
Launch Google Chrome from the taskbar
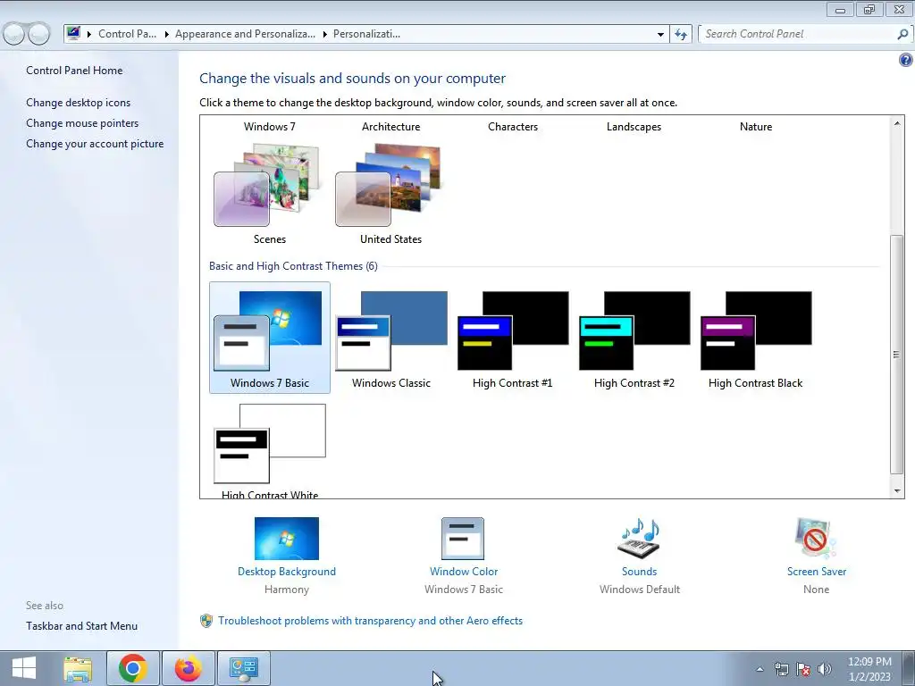coord(132,668)
